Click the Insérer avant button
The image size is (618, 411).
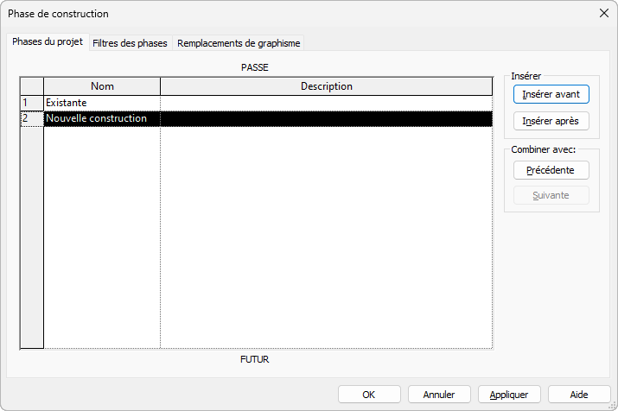click(x=551, y=94)
